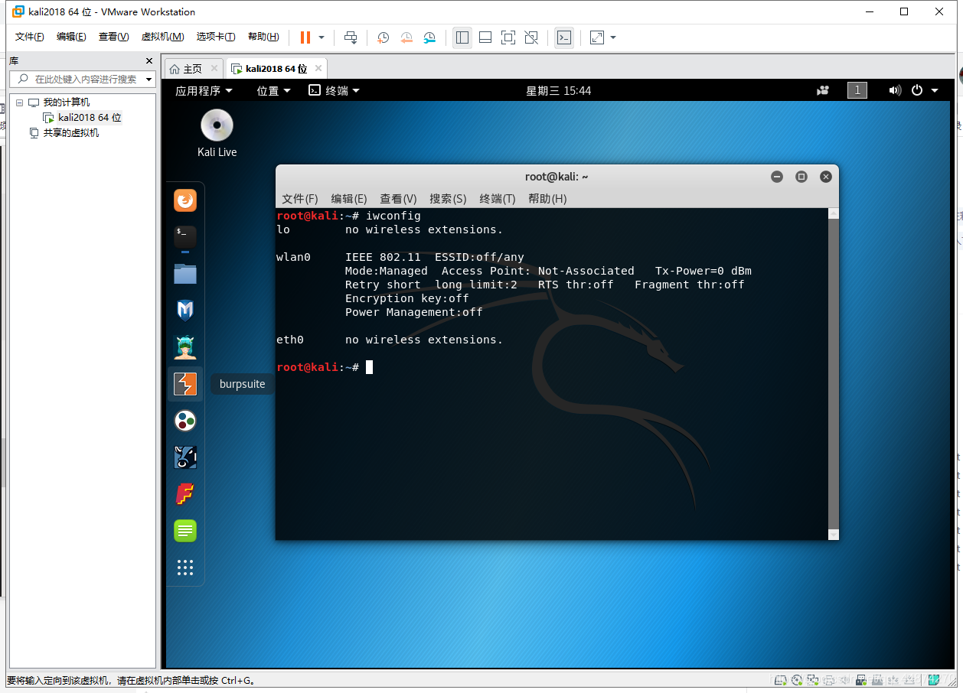Launch Faraday red F dock icon
The width and height of the screenshot is (963, 693).
185,494
